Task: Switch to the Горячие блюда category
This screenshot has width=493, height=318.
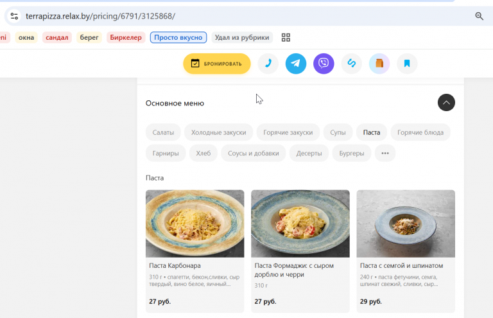Action: tap(420, 132)
